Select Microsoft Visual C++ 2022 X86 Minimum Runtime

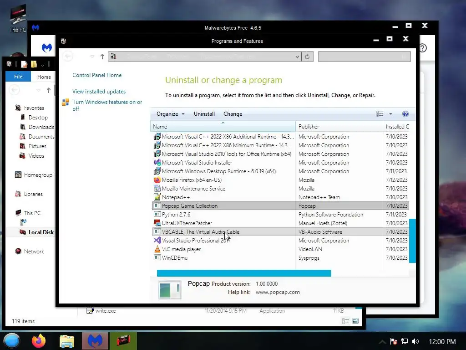point(280,145)
